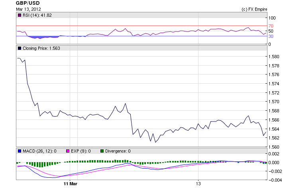Click the RSI (14): 41.82 label
Screen dimensions: 283x194
click(37, 15)
